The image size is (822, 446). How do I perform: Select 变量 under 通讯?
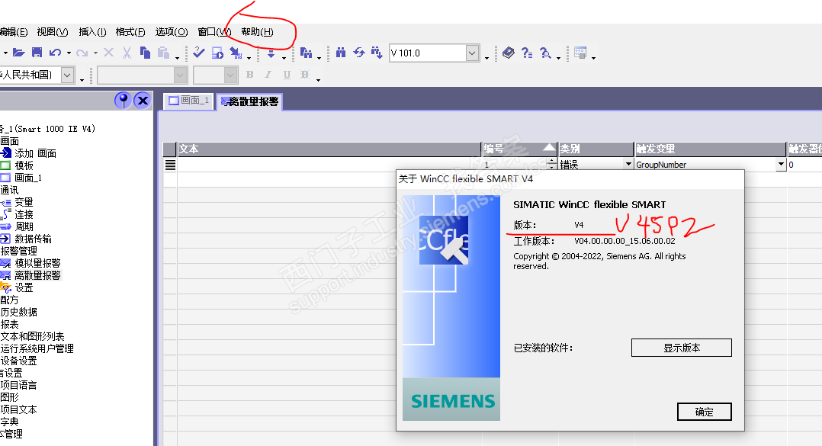click(24, 202)
